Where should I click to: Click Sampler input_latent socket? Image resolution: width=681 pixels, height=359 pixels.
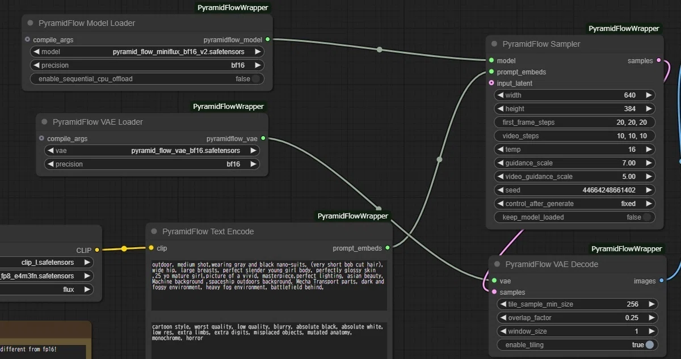pos(491,83)
